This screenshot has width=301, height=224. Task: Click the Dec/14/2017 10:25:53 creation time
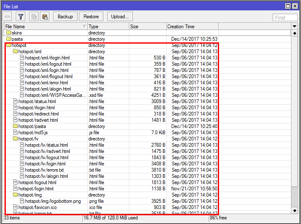coord(194,39)
